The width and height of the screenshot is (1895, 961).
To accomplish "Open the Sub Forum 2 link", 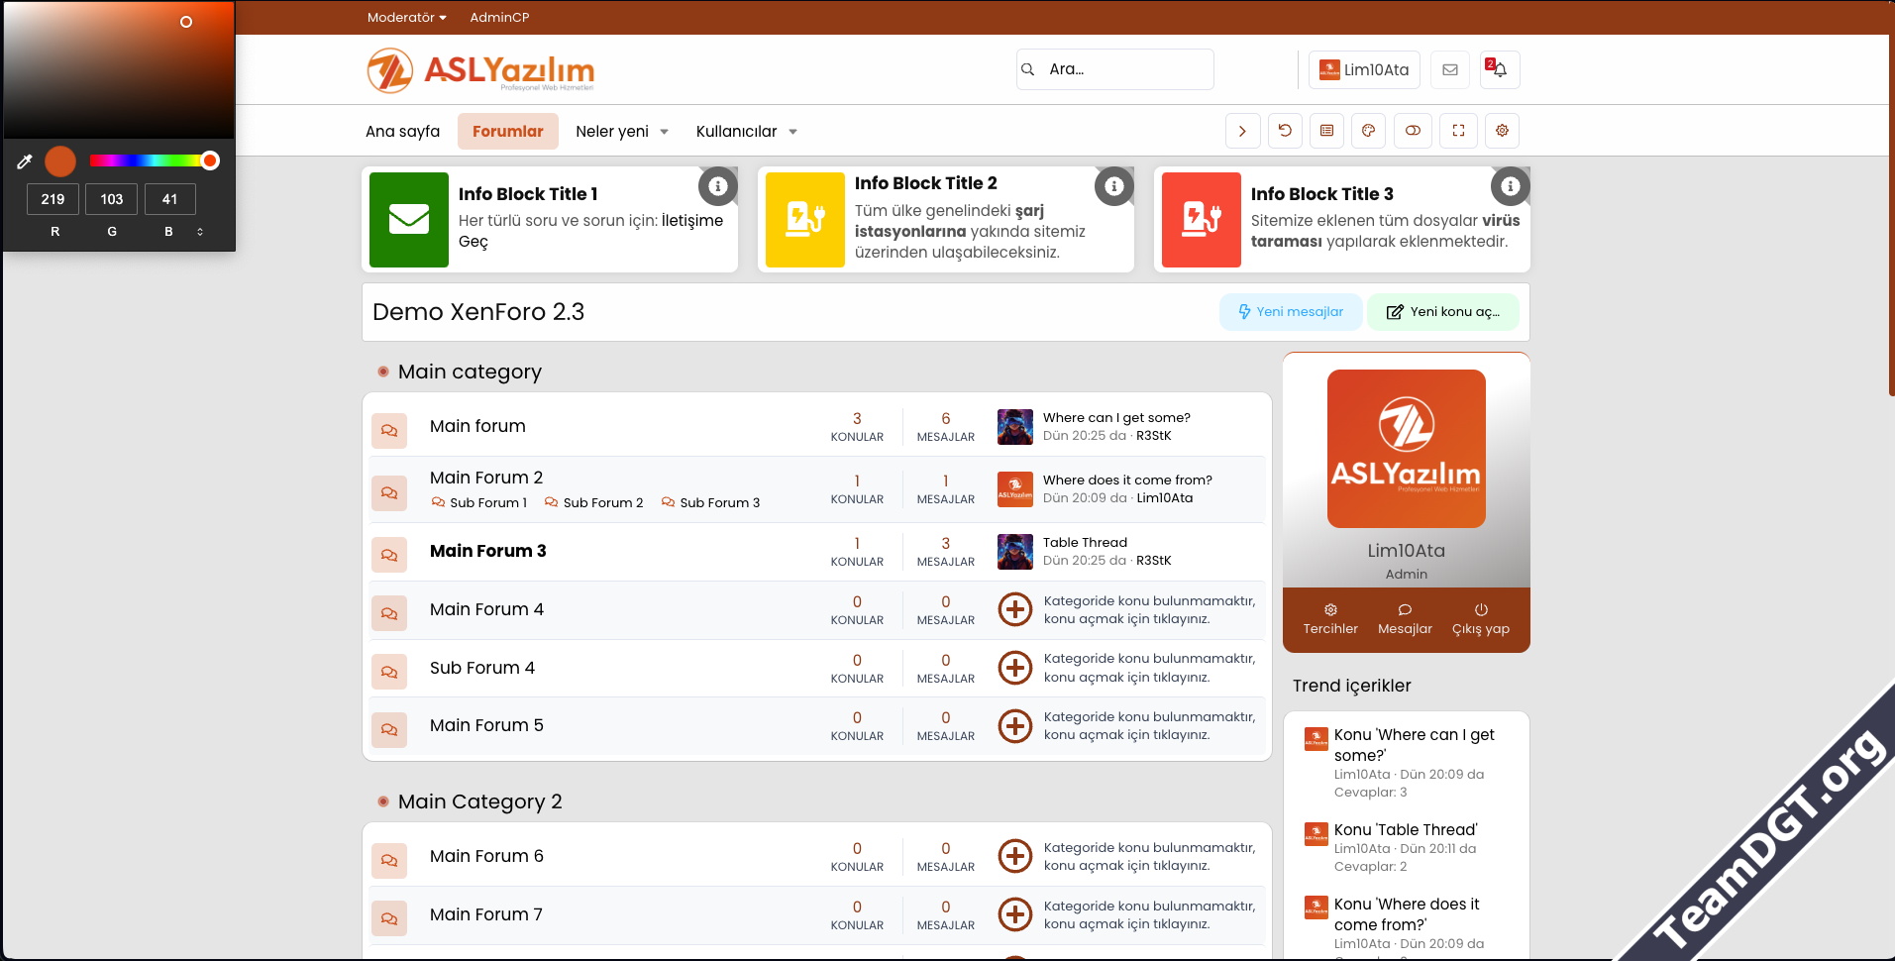I will pos(602,502).
